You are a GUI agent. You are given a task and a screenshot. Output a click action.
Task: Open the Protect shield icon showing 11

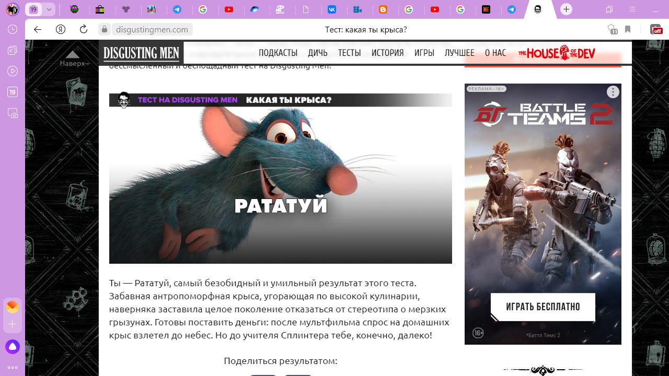[x=612, y=29]
